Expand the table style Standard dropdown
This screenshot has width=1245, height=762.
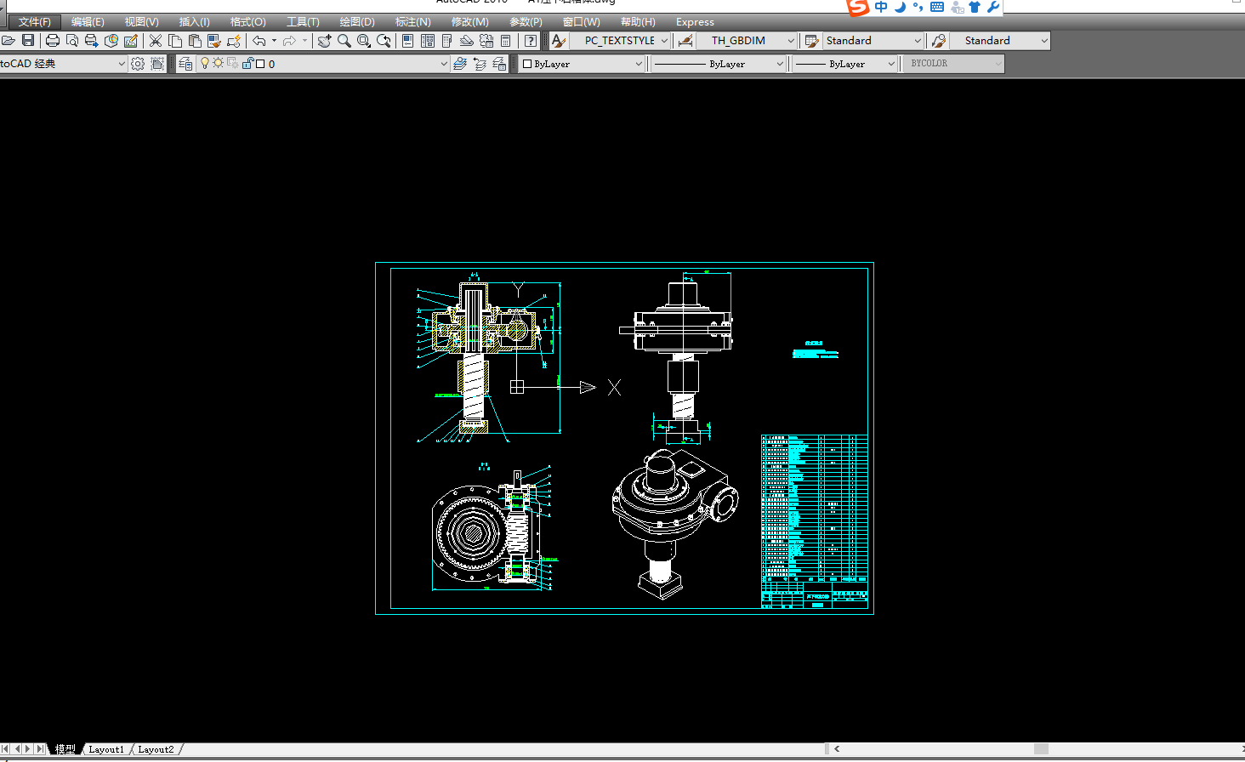pyautogui.click(x=918, y=41)
